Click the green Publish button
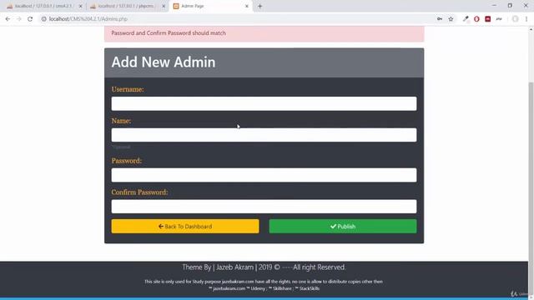This screenshot has height=300, width=534. coord(343,226)
